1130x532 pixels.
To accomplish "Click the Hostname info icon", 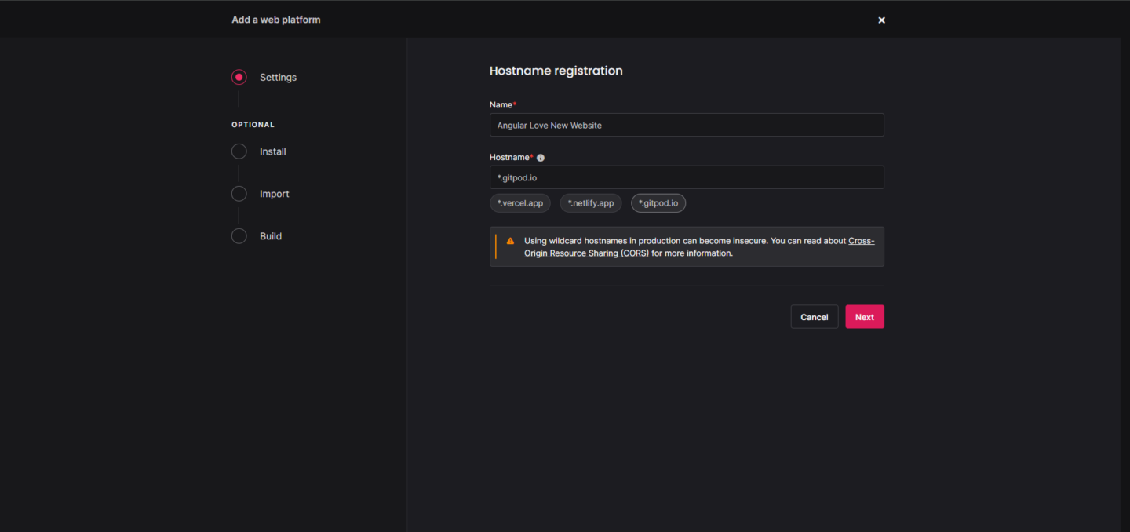I will [540, 157].
